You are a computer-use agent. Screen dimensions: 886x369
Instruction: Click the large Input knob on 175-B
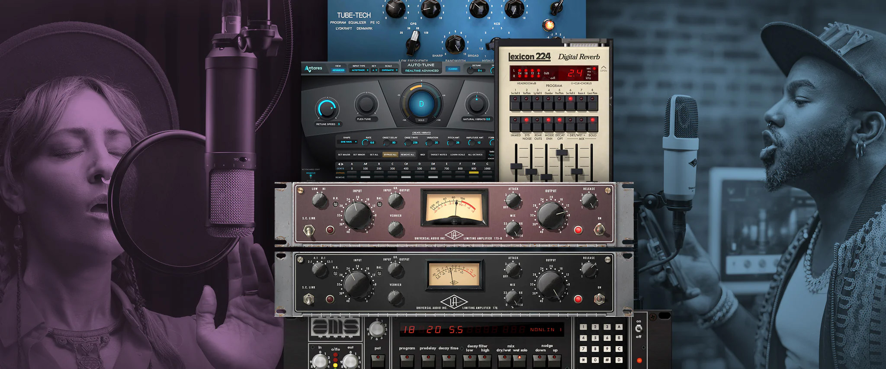(357, 215)
